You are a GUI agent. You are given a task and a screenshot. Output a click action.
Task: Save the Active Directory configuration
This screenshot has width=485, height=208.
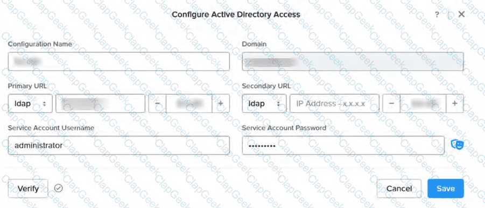[446, 189]
